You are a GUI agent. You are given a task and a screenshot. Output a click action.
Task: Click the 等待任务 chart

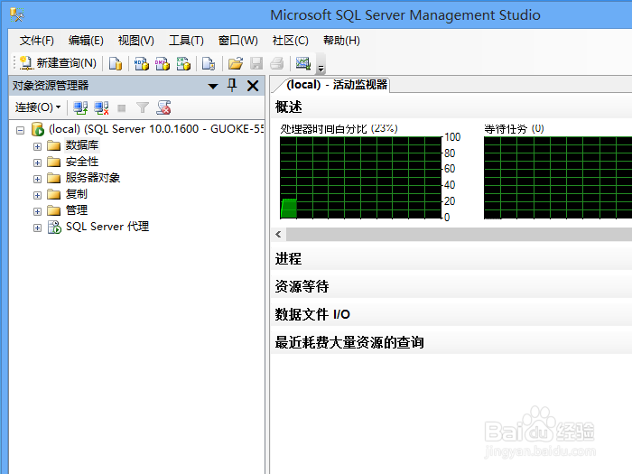558,178
